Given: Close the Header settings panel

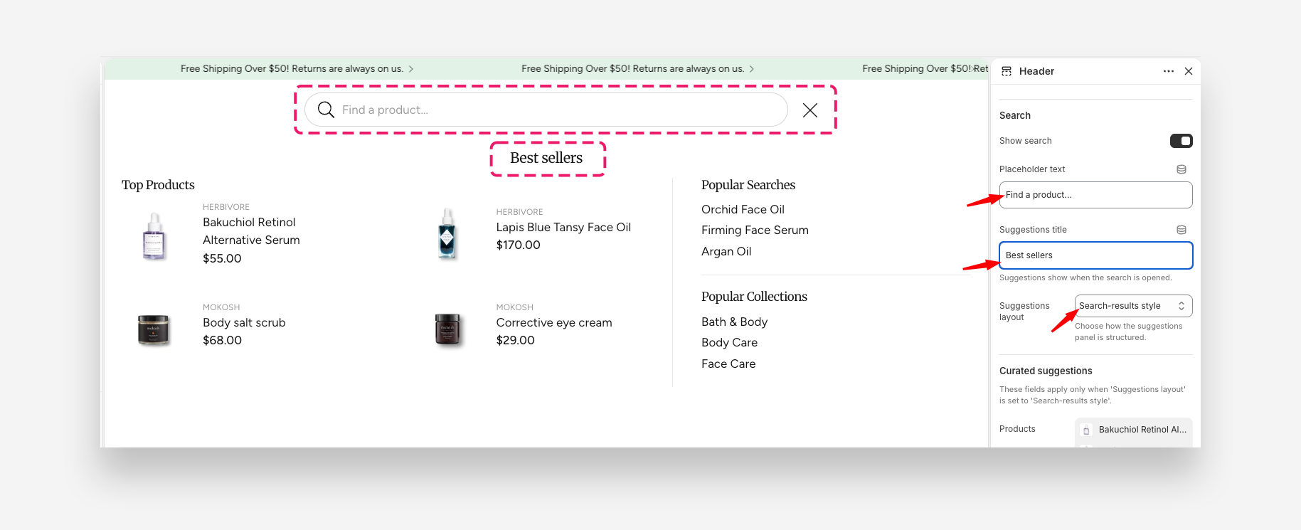Looking at the screenshot, I should [1189, 71].
